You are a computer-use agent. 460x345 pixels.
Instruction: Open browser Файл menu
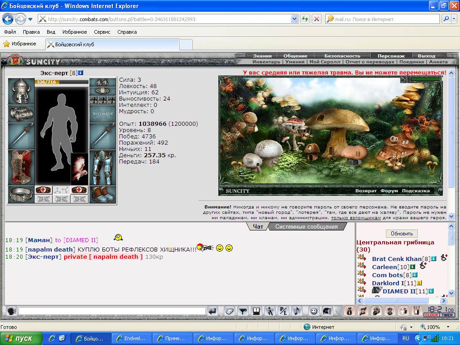10,32
